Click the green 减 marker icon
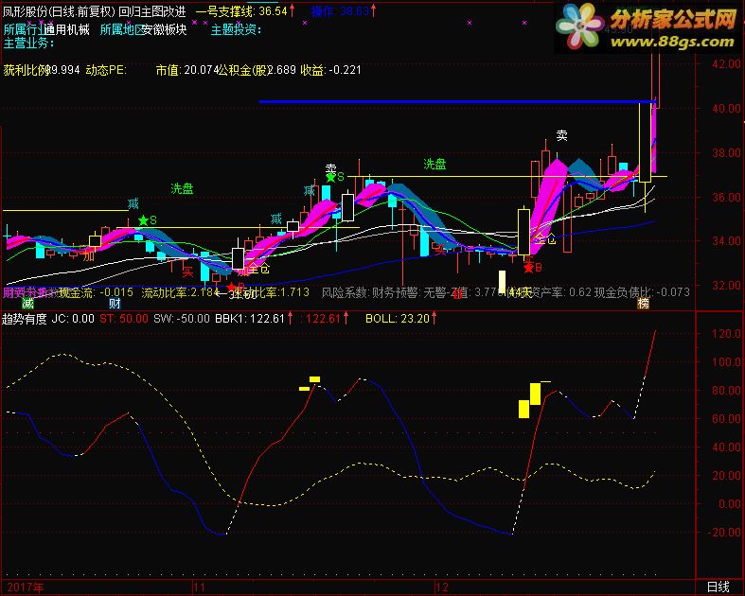The width and height of the screenshot is (745, 596). [27, 304]
